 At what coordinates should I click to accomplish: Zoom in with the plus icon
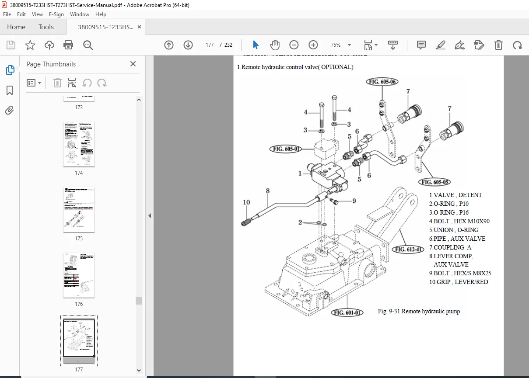(x=313, y=45)
